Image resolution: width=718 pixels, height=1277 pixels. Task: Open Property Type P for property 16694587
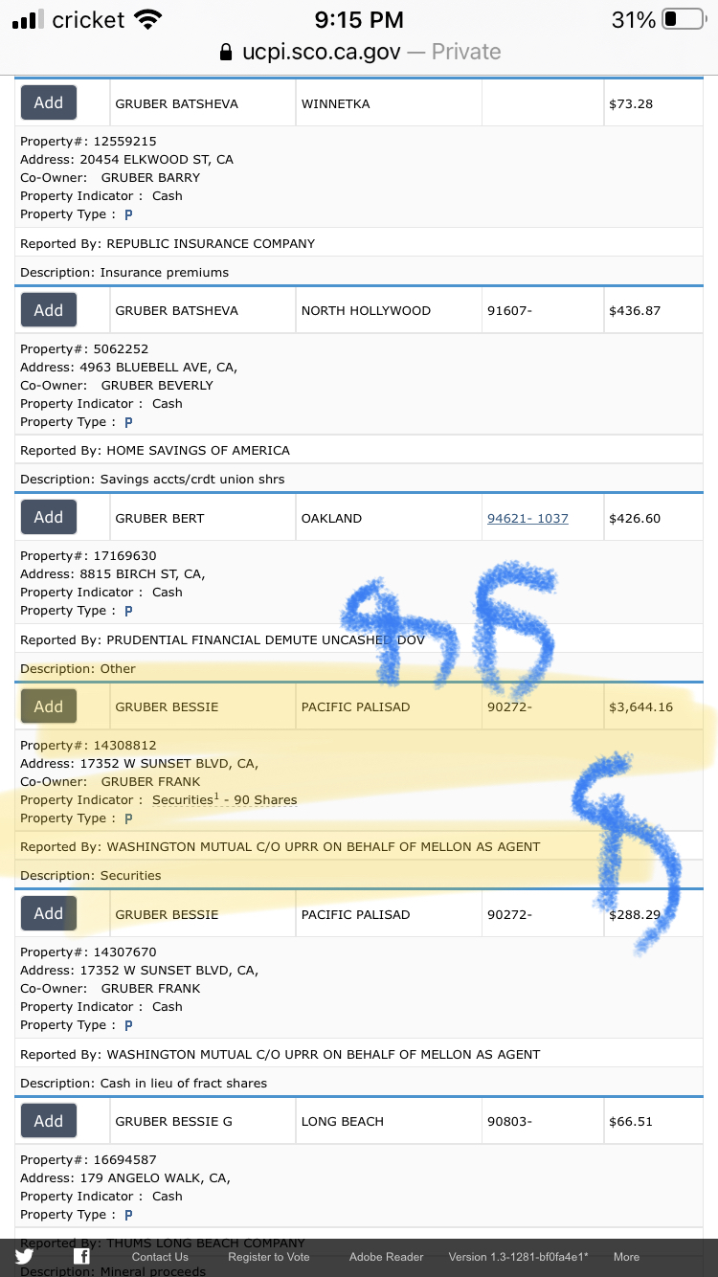(x=128, y=1215)
